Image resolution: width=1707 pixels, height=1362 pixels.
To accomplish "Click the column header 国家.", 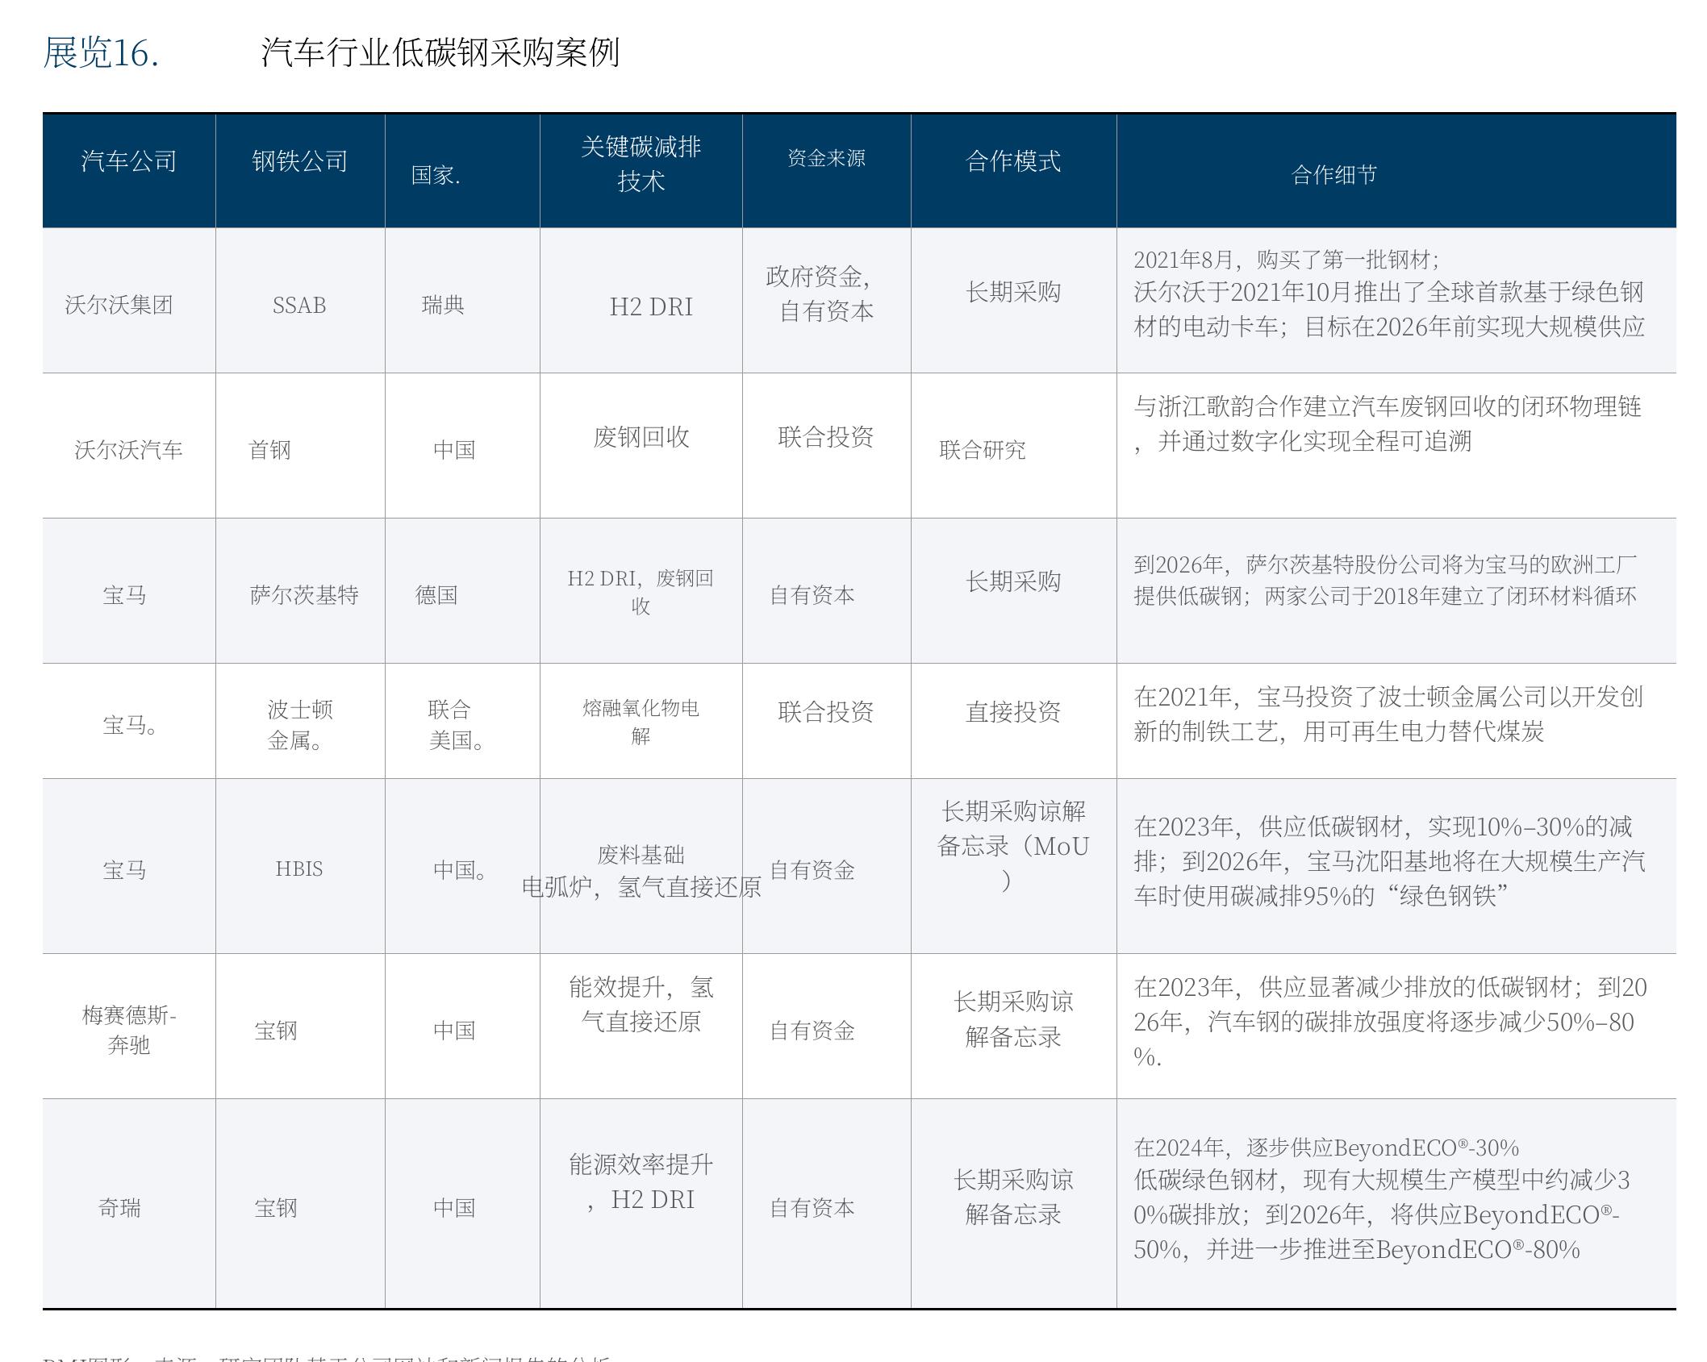I will 436,175.
